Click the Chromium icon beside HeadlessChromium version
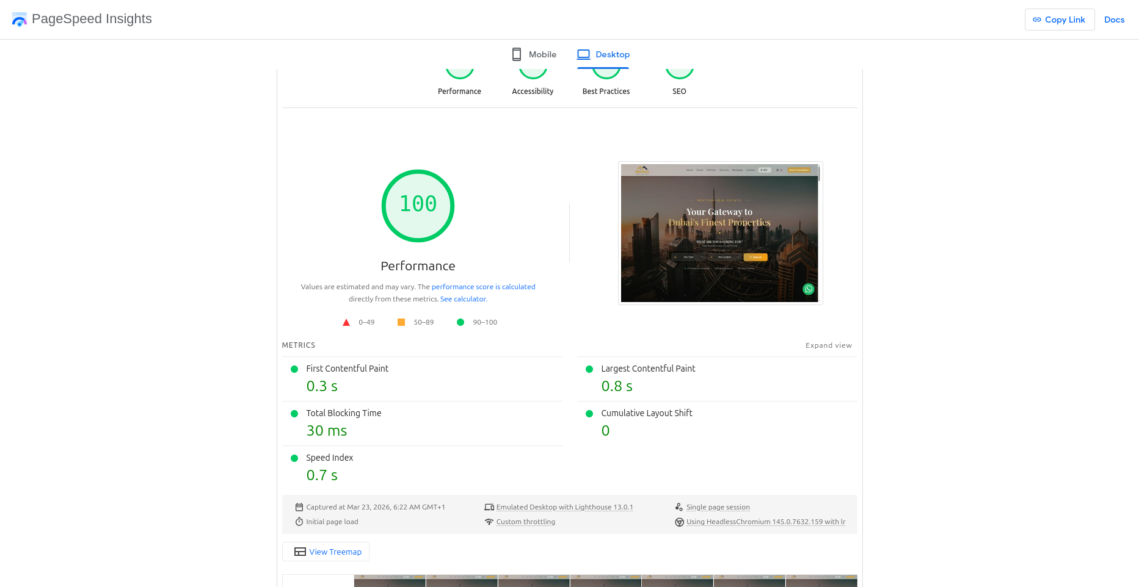The width and height of the screenshot is (1139, 587). (679, 522)
